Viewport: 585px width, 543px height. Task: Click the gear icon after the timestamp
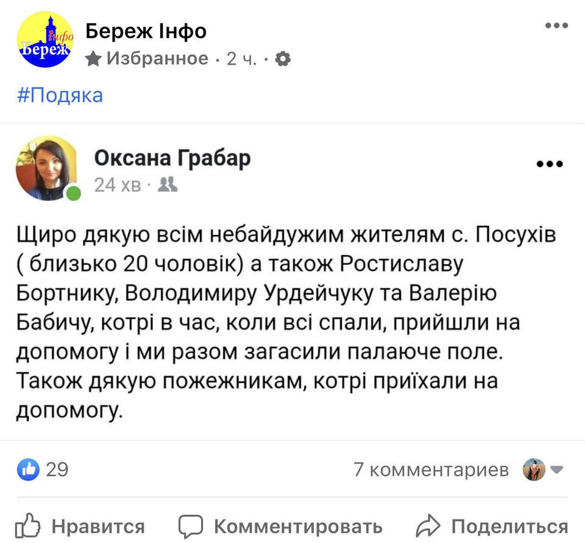283,58
